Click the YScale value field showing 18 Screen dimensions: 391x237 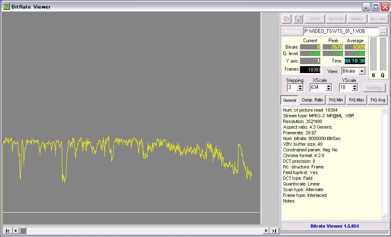pyautogui.click(x=345, y=87)
